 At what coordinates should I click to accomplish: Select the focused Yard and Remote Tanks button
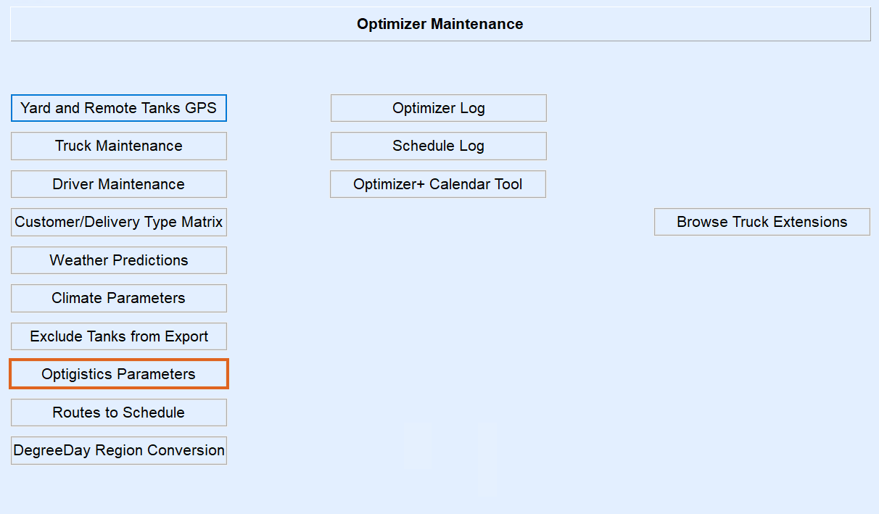[119, 108]
